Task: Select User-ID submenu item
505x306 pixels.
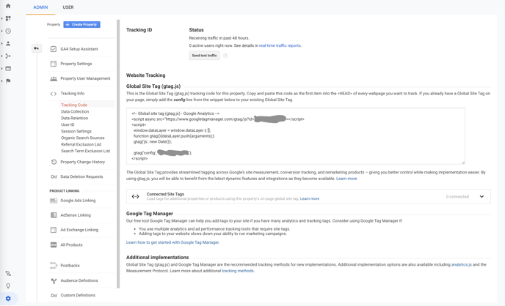Action: (x=68, y=124)
